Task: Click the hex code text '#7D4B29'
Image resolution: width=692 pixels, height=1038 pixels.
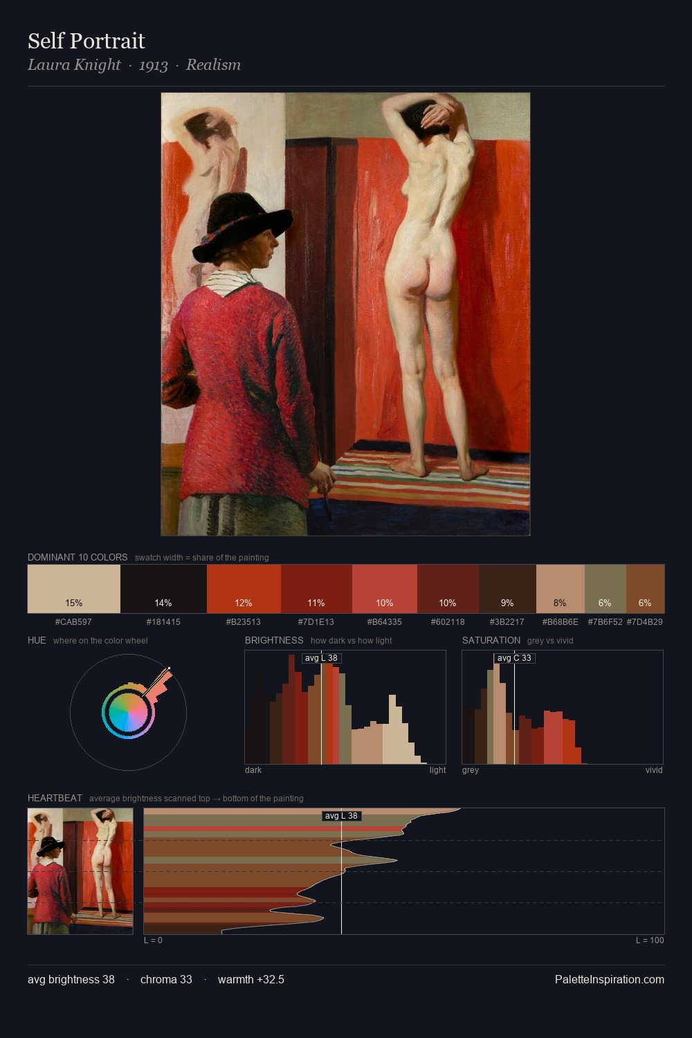Action: 645,622
